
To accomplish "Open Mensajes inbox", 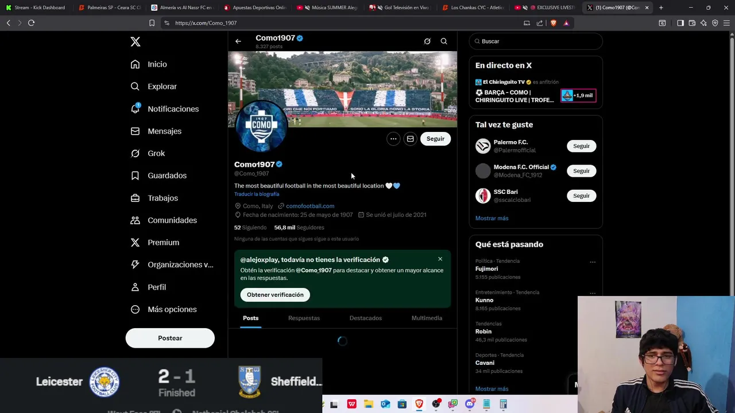I will [156, 131].
